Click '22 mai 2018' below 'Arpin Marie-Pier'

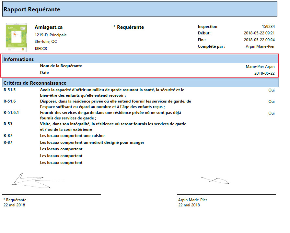[189, 205]
